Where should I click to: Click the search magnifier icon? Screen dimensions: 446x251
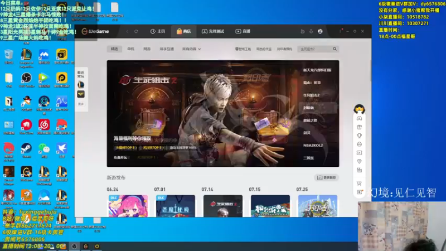(335, 49)
